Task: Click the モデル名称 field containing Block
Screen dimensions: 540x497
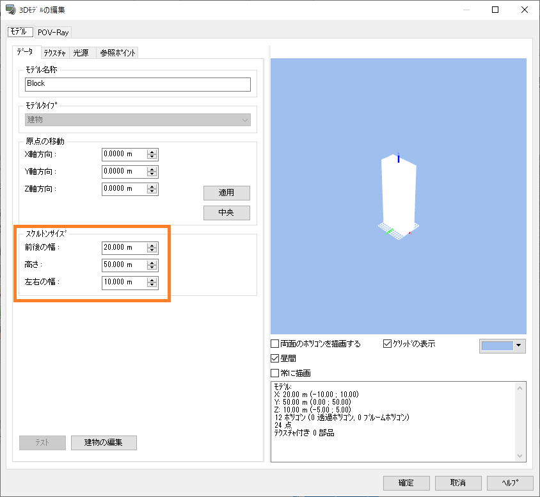Action: click(x=138, y=84)
